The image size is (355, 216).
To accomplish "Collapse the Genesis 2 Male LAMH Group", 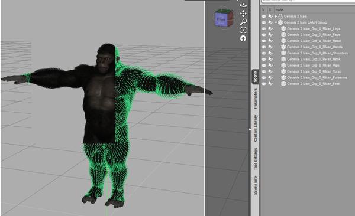I will tap(276, 22).
